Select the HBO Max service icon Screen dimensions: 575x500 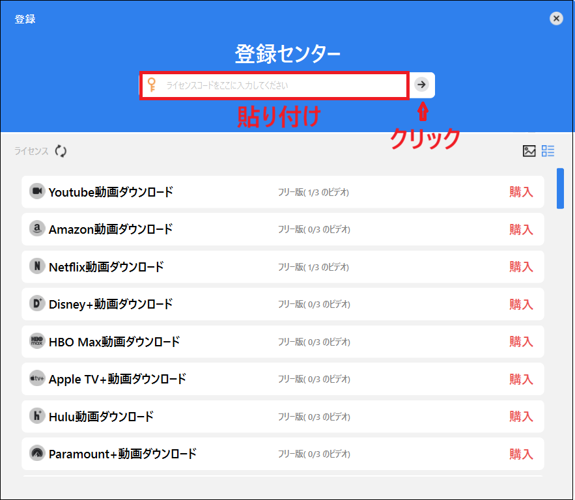37,341
